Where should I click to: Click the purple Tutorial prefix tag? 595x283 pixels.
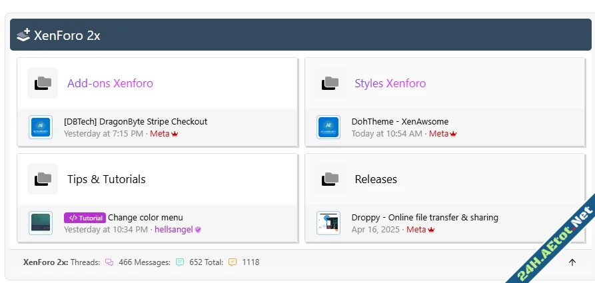pos(85,218)
